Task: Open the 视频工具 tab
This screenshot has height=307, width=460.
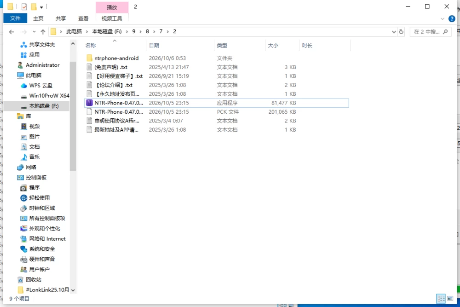Action: point(112,18)
